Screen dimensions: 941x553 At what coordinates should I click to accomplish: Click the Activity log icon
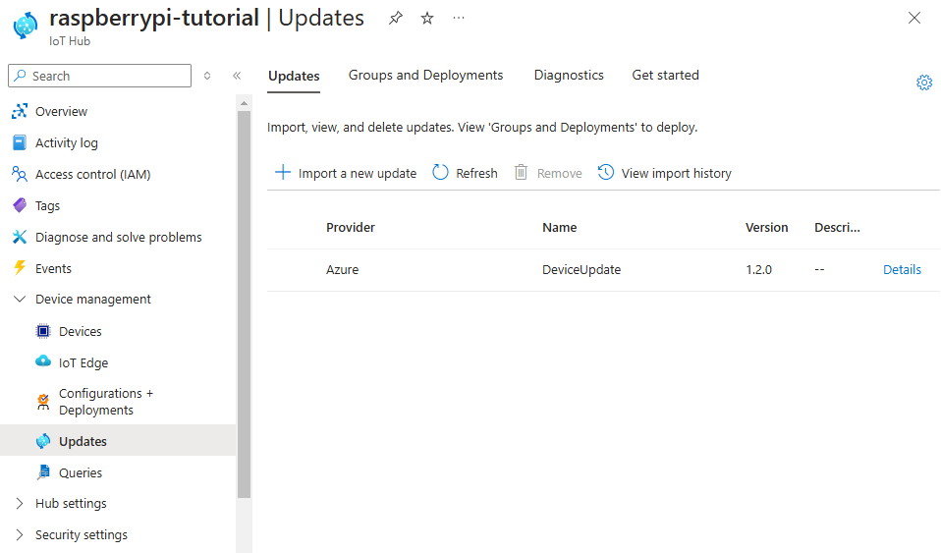tap(20, 142)
